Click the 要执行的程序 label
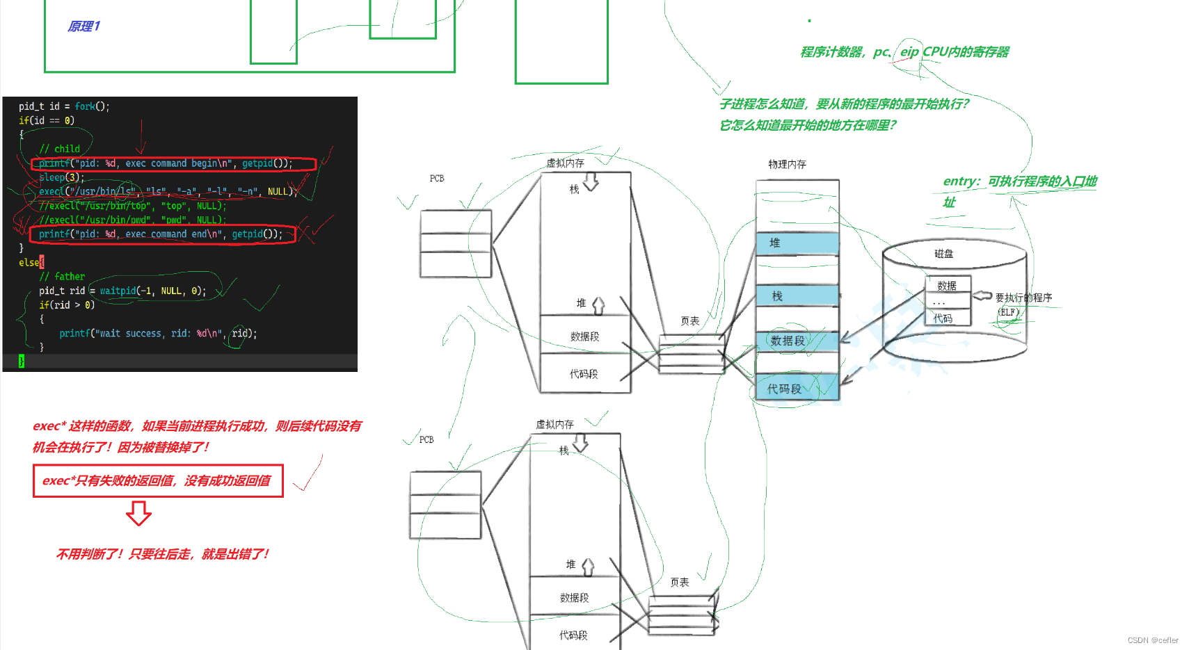 [1023, 298]
